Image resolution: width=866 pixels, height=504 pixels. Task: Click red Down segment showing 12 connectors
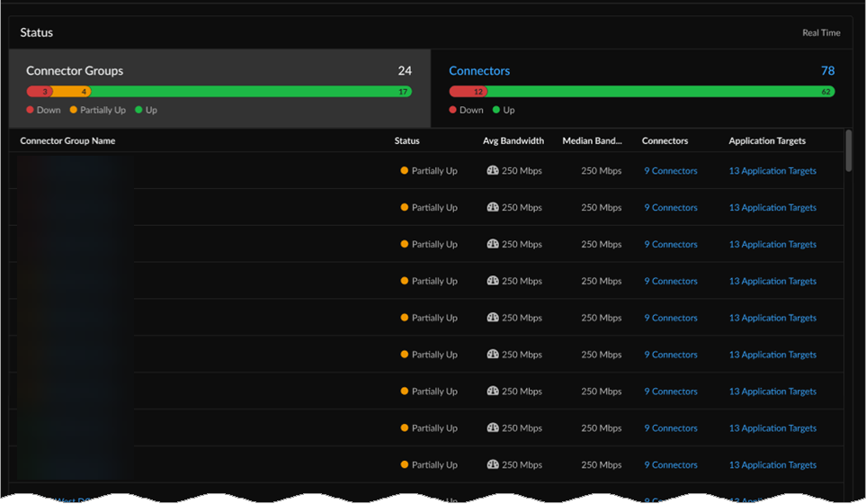[x=468, y=92]
